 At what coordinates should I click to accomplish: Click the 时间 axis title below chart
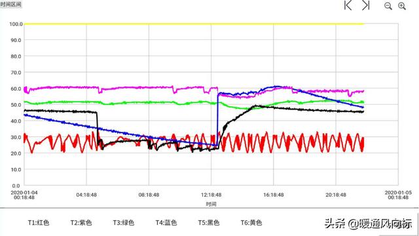point(211,204)
